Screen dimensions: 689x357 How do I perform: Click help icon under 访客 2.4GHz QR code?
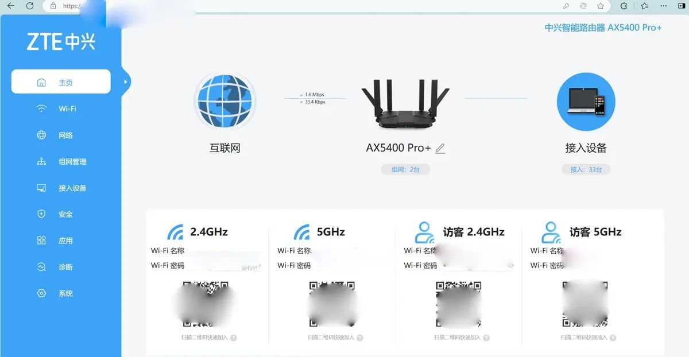pyautogui.click(x=486, y=338)
